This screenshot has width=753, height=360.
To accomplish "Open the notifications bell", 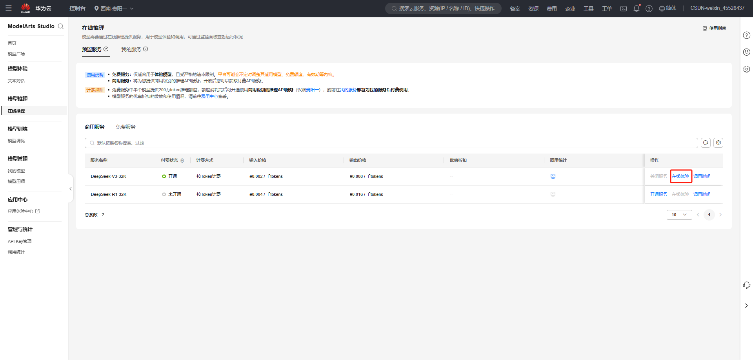I will tap(637, 8).
